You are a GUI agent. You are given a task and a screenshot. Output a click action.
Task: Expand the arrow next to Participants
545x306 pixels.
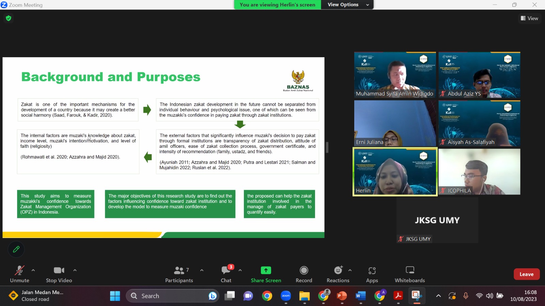point(202,270)
